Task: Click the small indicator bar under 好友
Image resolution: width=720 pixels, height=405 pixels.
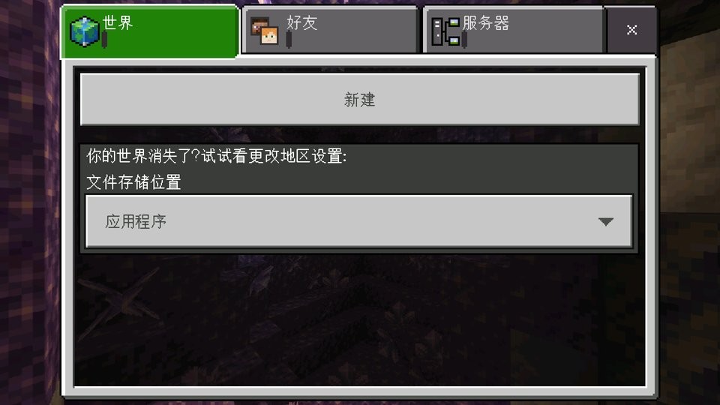Action: (289, 40)
